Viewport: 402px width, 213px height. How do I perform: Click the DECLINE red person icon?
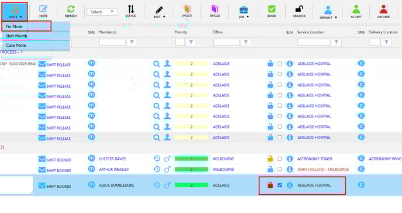383,12
